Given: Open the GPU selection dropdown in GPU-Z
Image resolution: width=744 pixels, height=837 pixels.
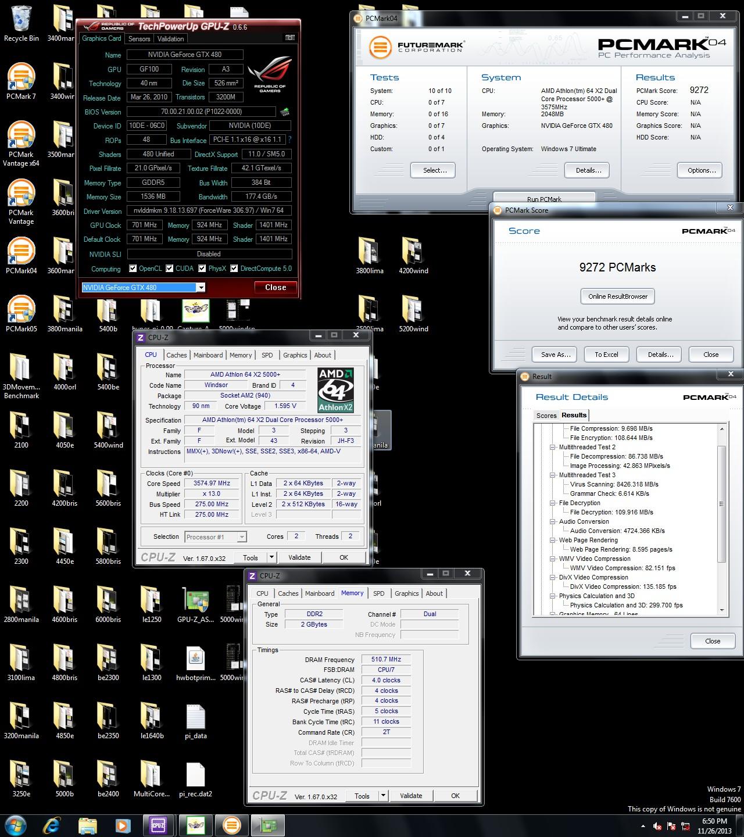Looking at the screenshot, I should [201, 287].
